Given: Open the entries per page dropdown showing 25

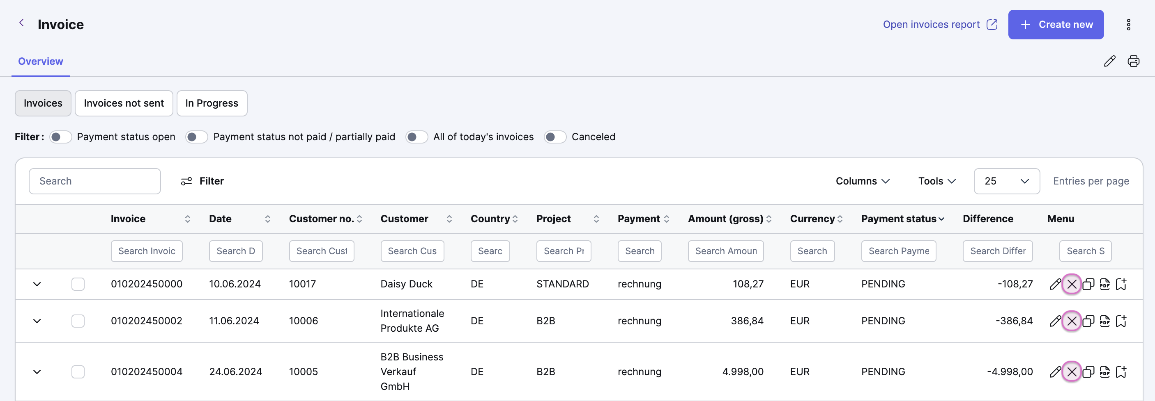Looking at the screenshot, I should click(x=1007, y=181).
